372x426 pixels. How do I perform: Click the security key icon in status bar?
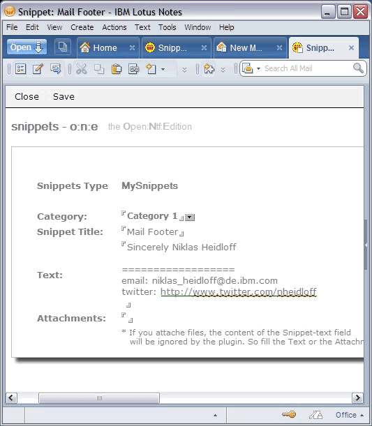tap(289, 415)
